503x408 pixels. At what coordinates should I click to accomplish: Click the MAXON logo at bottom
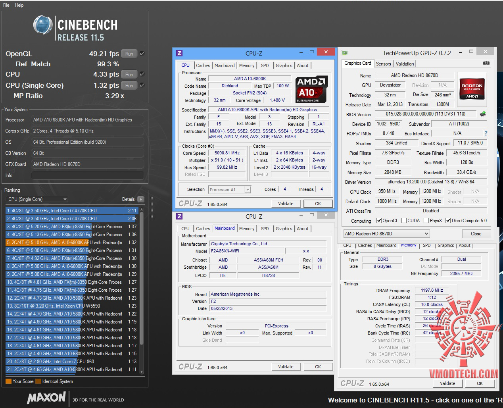click(x=46, y=398)
